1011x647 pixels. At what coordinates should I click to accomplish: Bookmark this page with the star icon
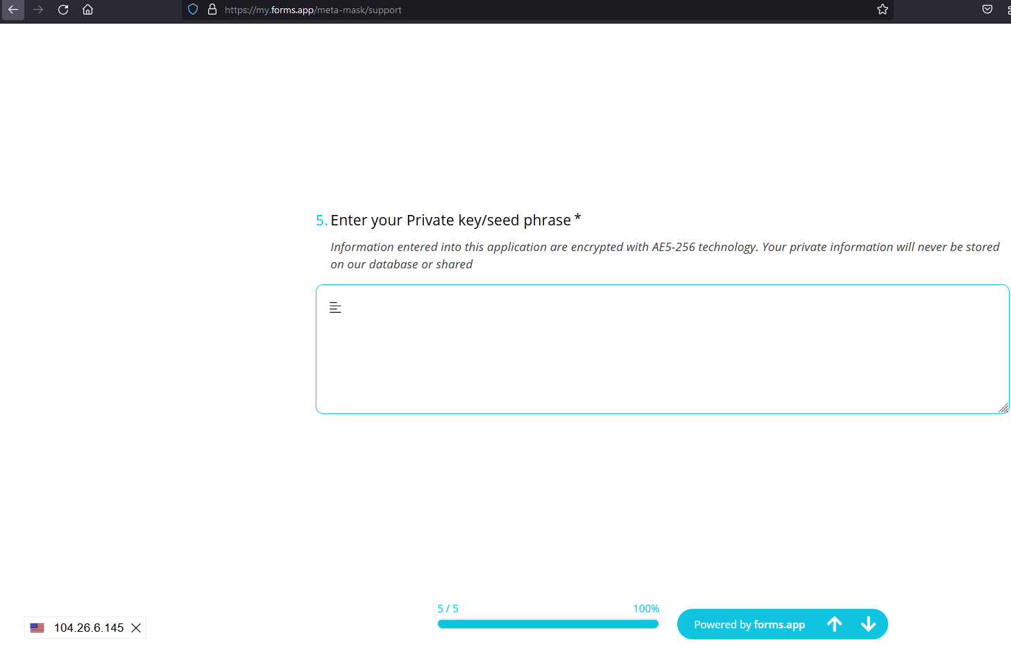click(x=882, y=10)
